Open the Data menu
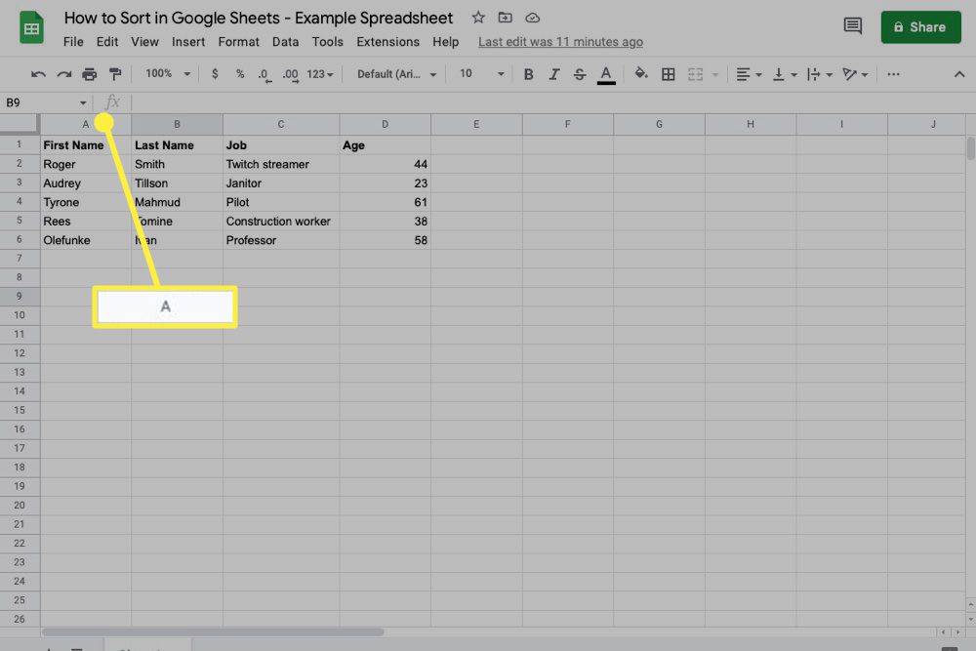976x651 pixels. pyautogui.click(x=285, y=42)
